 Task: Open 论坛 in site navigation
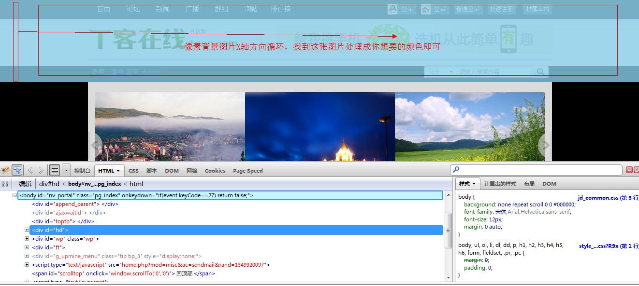click(x=133, y=9)
